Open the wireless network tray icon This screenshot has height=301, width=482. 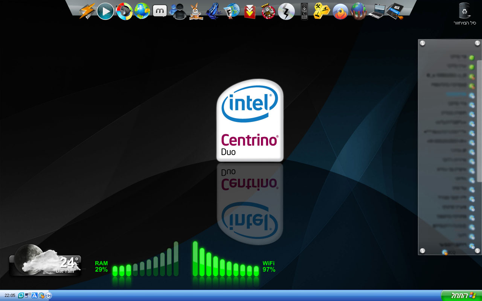tap(28, 295)
